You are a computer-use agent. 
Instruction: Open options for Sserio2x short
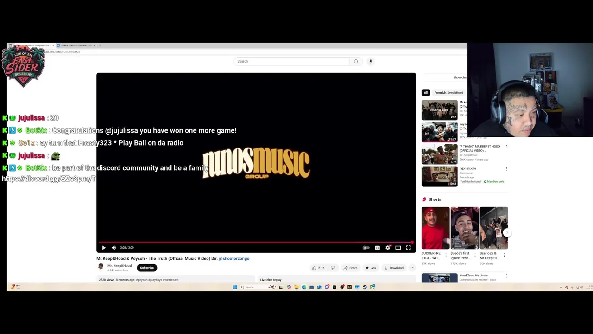(504, 255)
